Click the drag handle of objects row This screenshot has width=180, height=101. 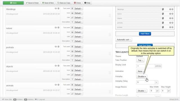(110, 73)
